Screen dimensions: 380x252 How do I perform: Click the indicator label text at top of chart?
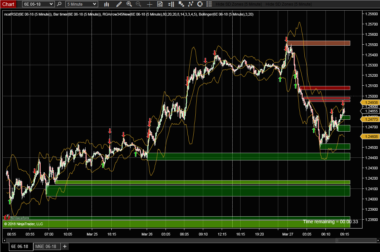(129, 14)
